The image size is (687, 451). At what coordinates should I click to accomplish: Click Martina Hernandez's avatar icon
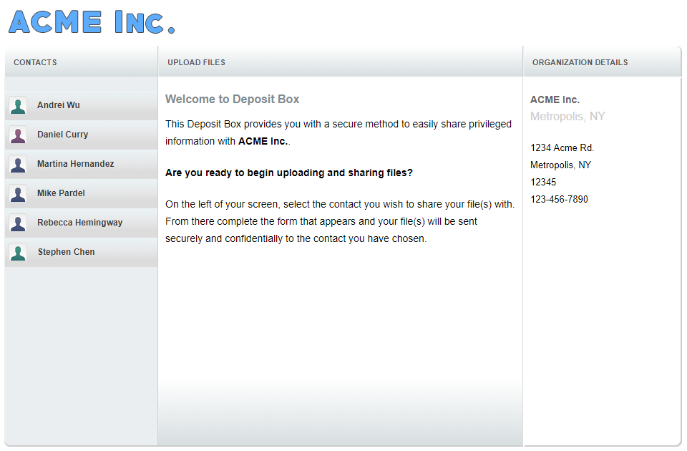coord(18,165)
